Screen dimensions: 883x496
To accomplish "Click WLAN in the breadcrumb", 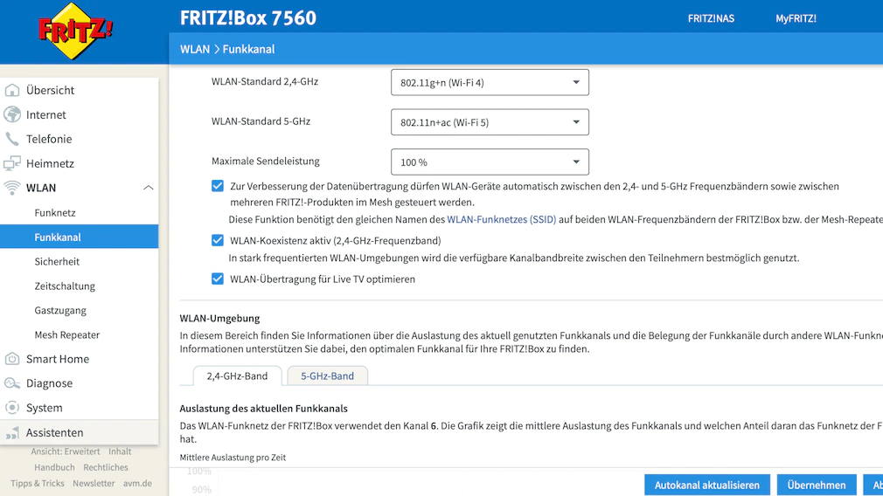I will point(195,49).
